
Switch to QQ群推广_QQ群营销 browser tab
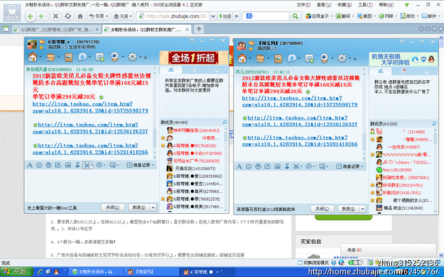(57, 29)
